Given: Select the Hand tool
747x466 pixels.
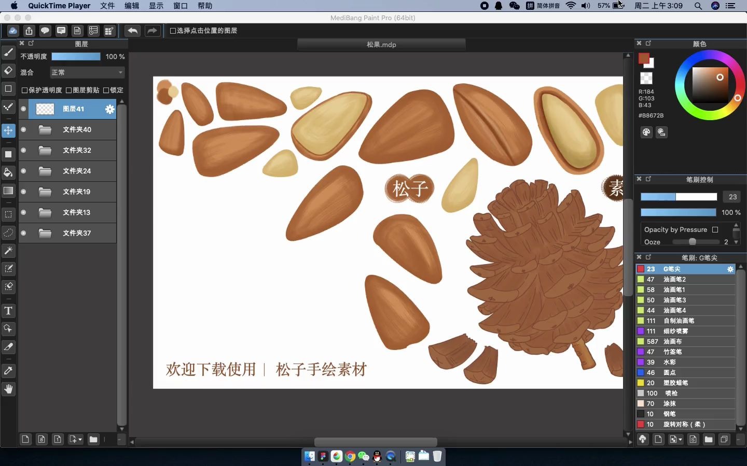Looking at the screenshot, I should 8,389.
